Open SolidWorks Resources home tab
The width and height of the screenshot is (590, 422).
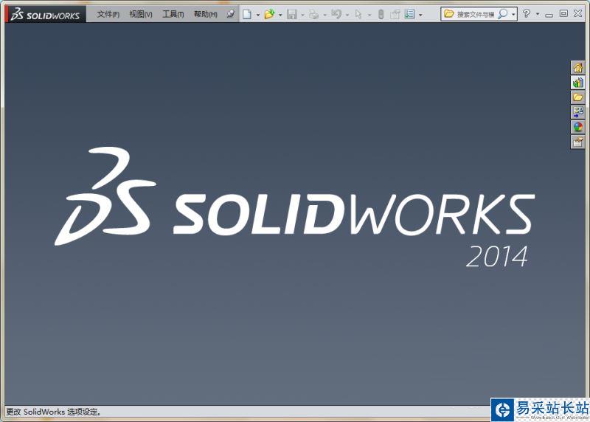(x=577, y=68)
